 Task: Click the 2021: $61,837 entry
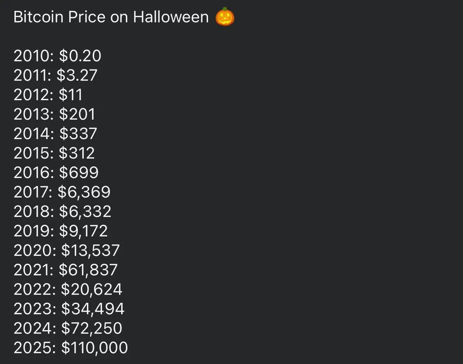[x=66, y=270]
